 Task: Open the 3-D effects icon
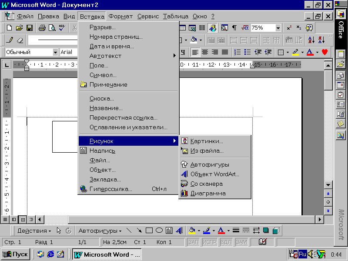click(x=276, y=231)
